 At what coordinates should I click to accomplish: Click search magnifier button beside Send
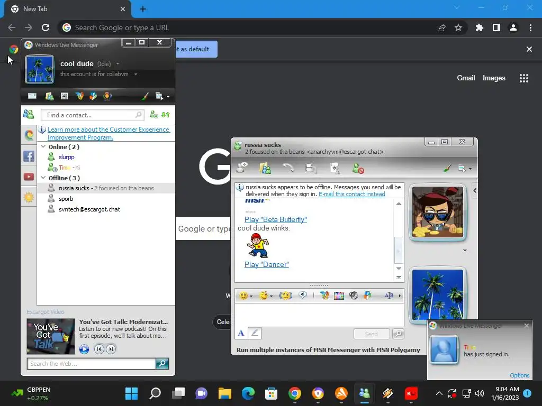click(x=398, y=334)
